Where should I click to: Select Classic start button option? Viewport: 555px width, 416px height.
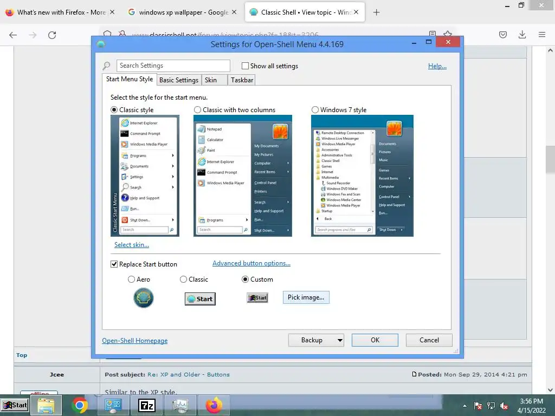(x=183, y=279)
